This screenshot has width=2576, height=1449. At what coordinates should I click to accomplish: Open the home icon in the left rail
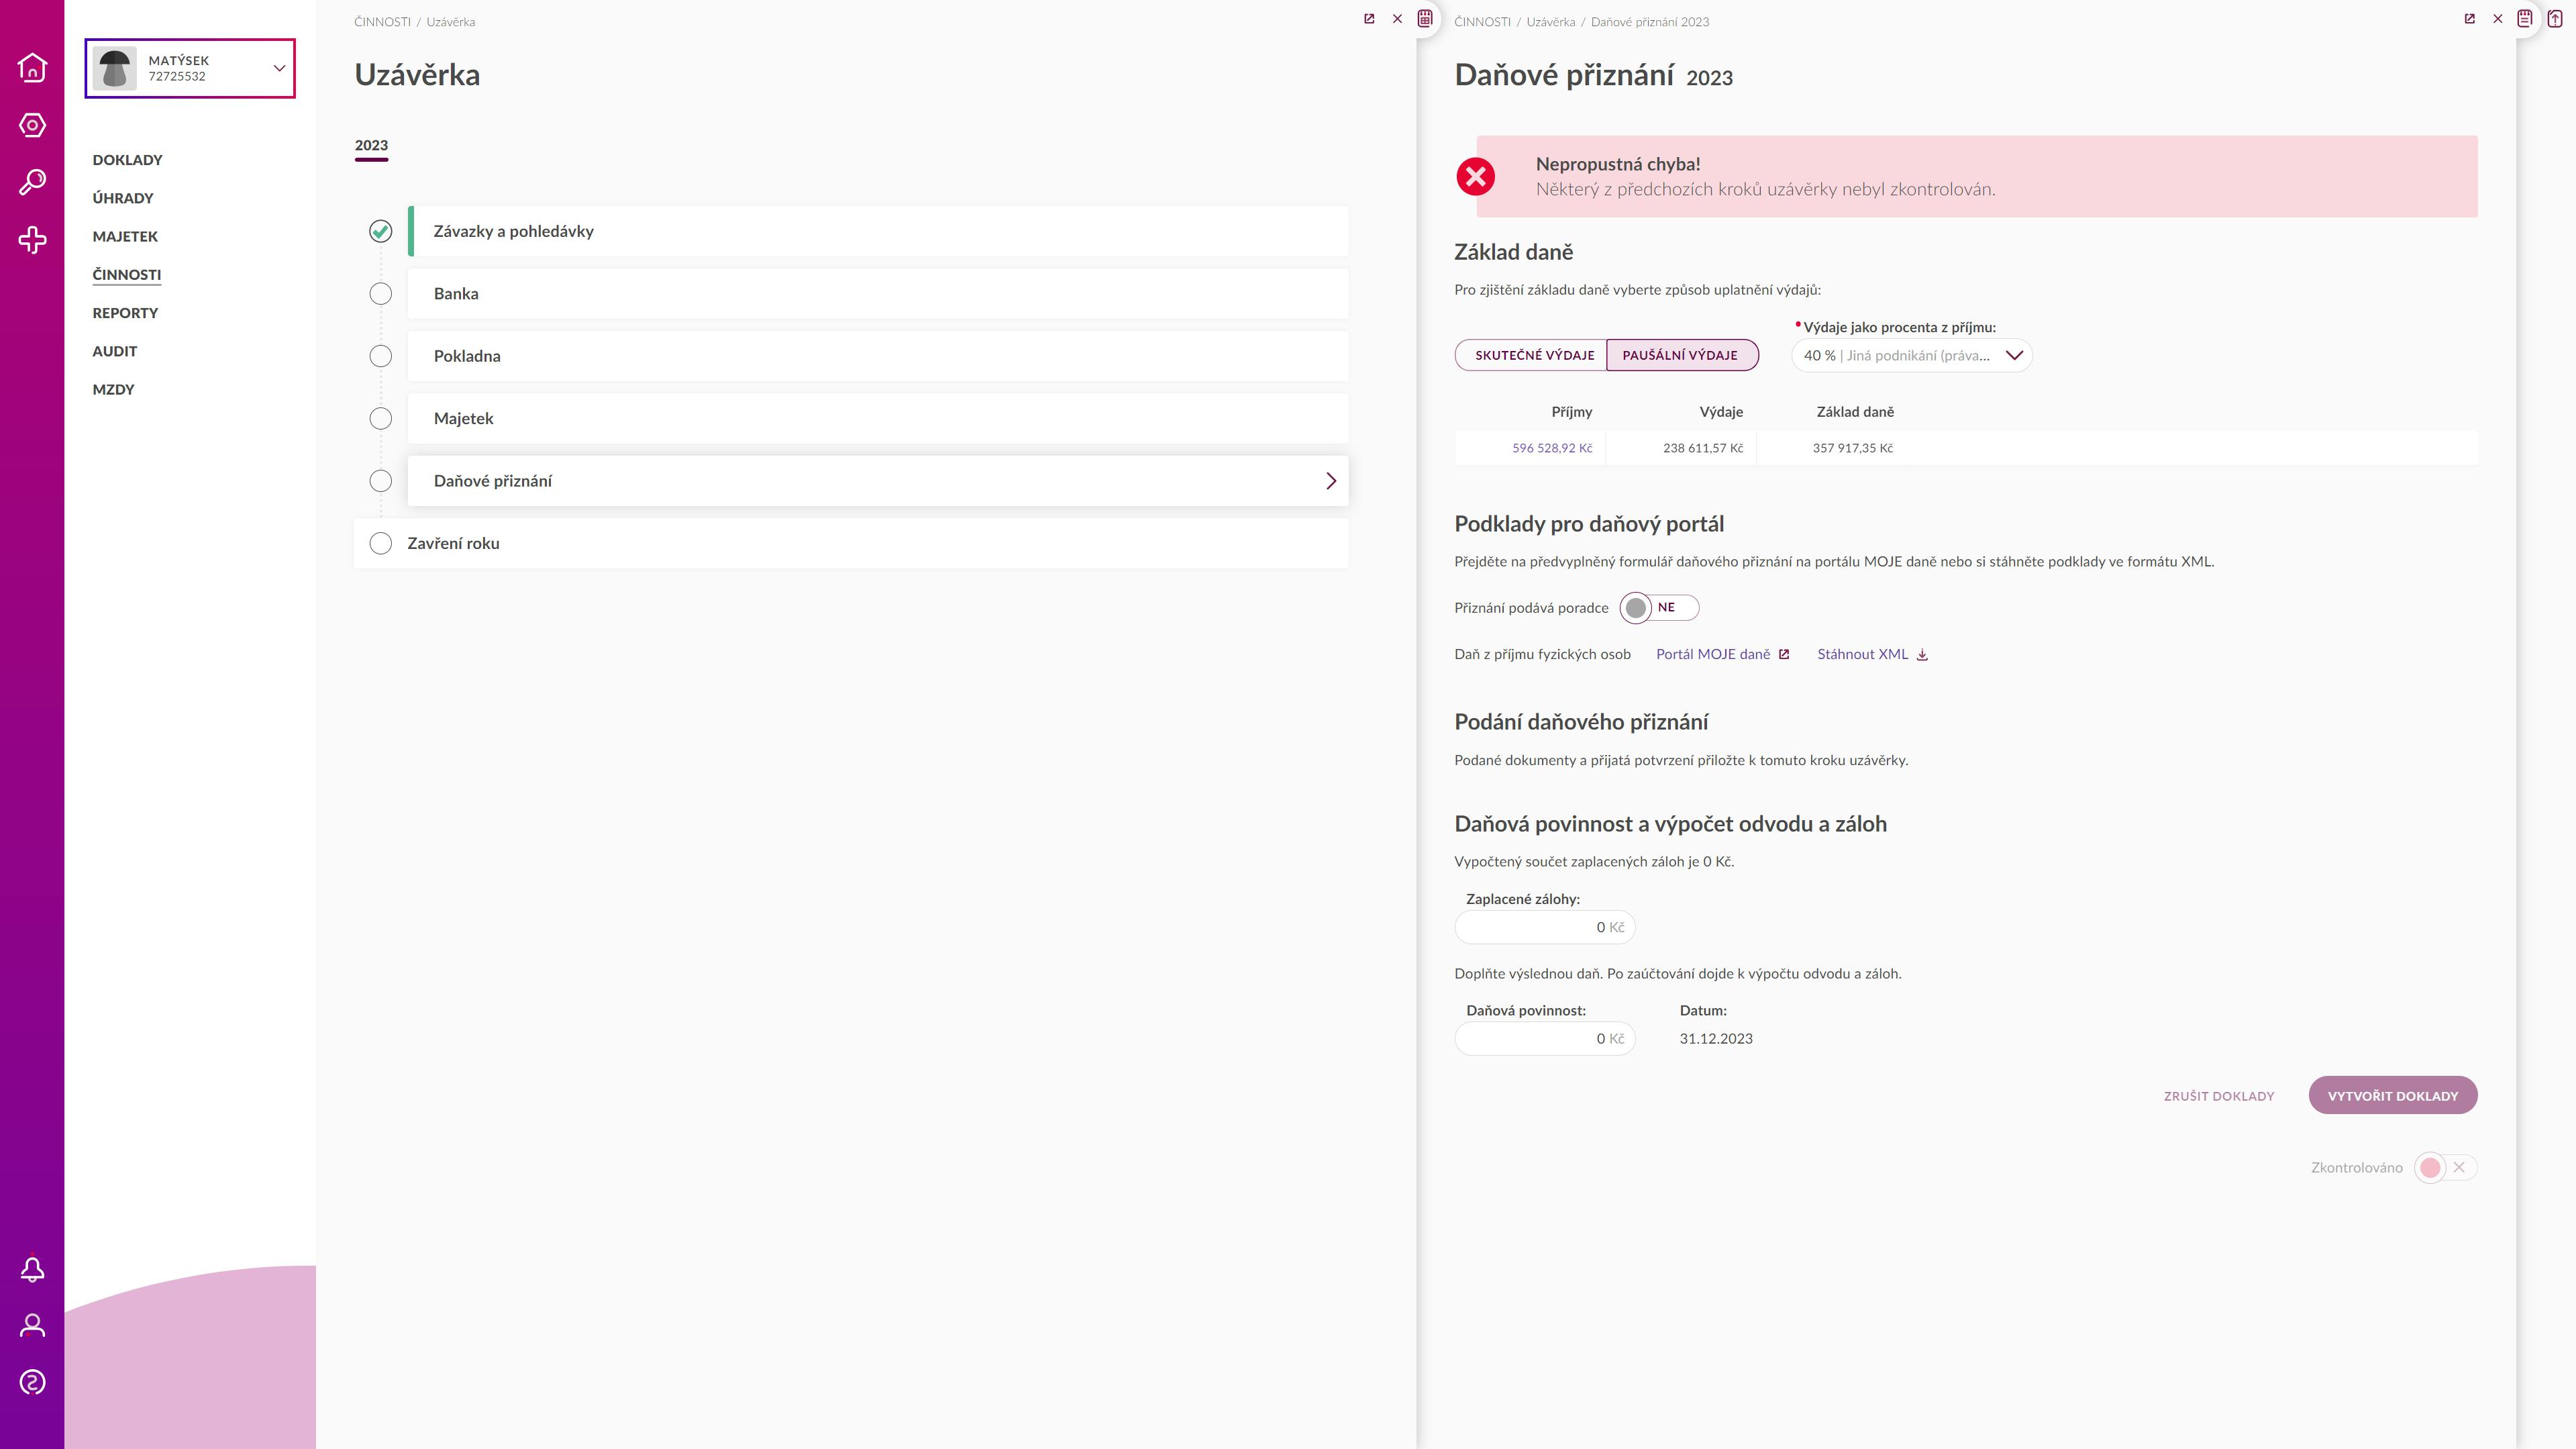pos(32,67)
